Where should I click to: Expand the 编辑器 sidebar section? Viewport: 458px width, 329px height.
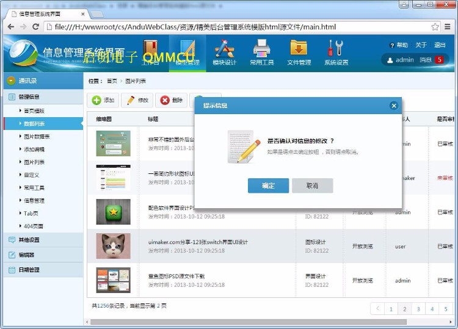(43, 255)
